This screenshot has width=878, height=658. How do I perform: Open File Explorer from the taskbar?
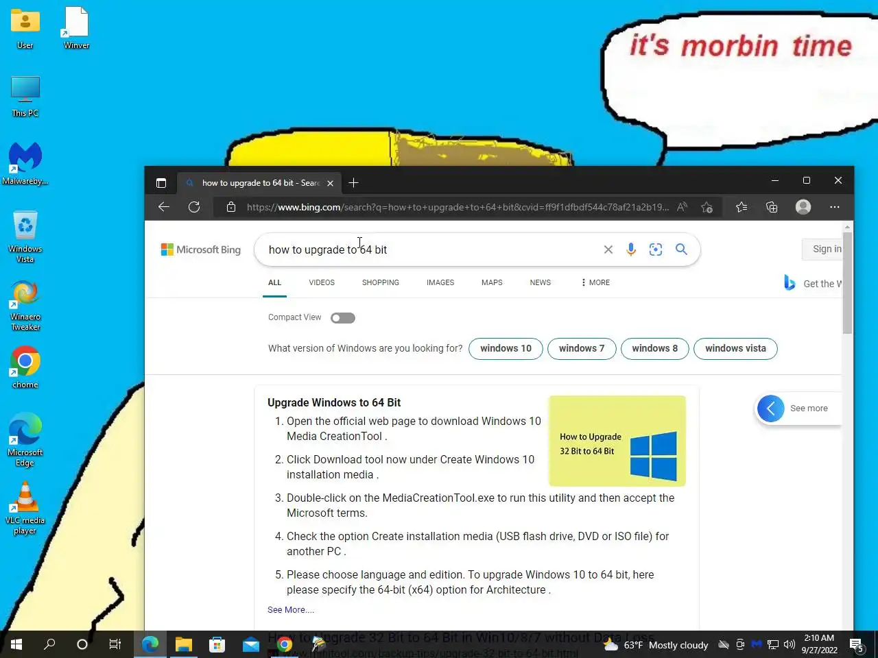[x=183, y=644]
